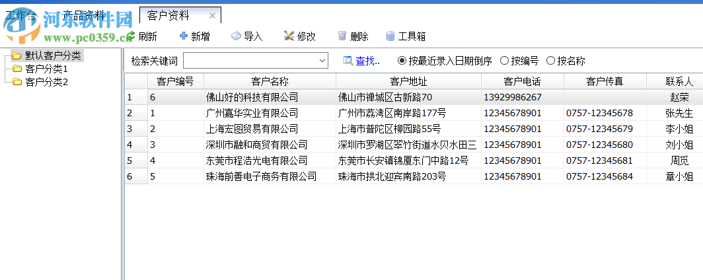Click contact 李小姐
Viewport: 703px width, 280px height.
[679, 129]
